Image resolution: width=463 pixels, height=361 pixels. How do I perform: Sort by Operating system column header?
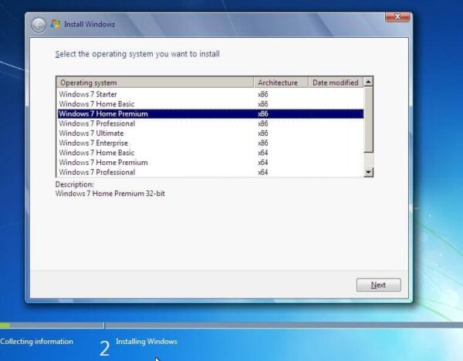[x=155, y=83]
